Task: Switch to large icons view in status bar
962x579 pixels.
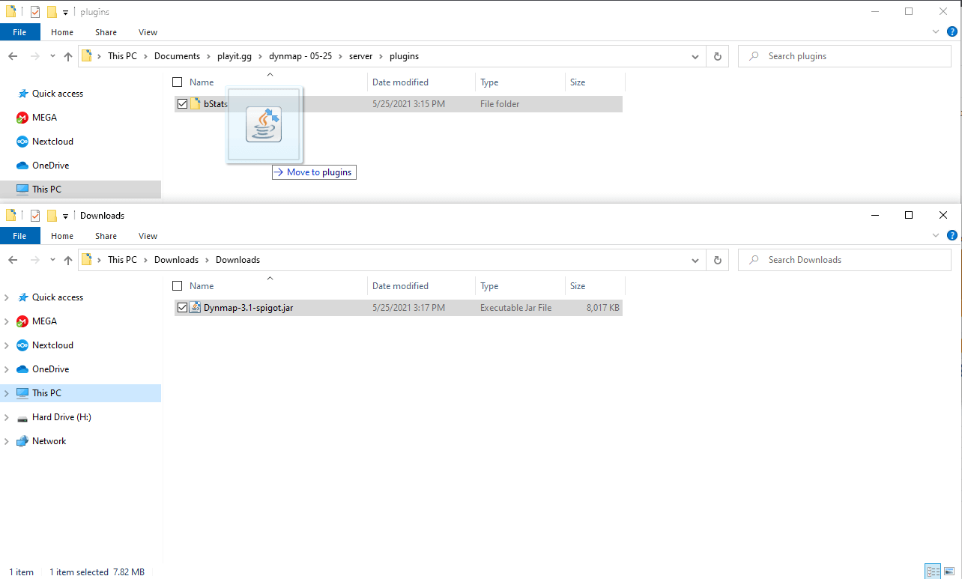Action: [x=949, y=572]
